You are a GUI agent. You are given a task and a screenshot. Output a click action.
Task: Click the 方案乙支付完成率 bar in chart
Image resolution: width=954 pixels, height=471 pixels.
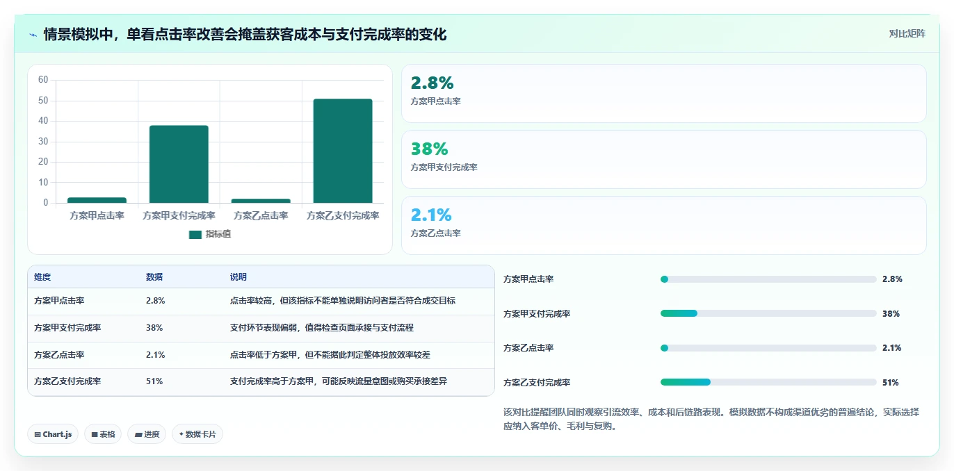pyautogui.click(x=343, y=151)
